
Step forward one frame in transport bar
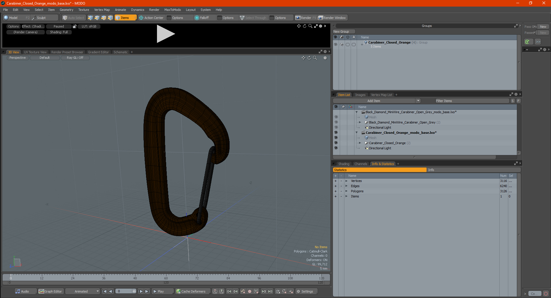point(141,291)
